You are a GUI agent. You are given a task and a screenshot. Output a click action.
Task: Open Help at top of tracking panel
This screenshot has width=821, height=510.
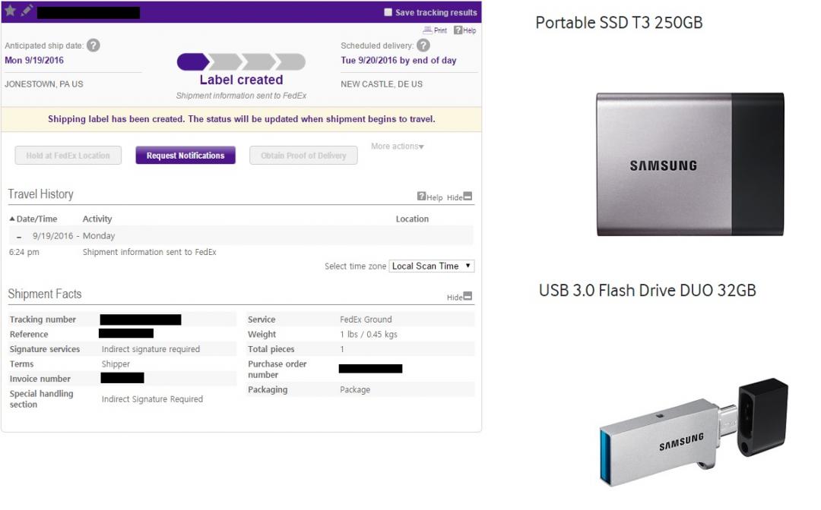tap(464, 30)
